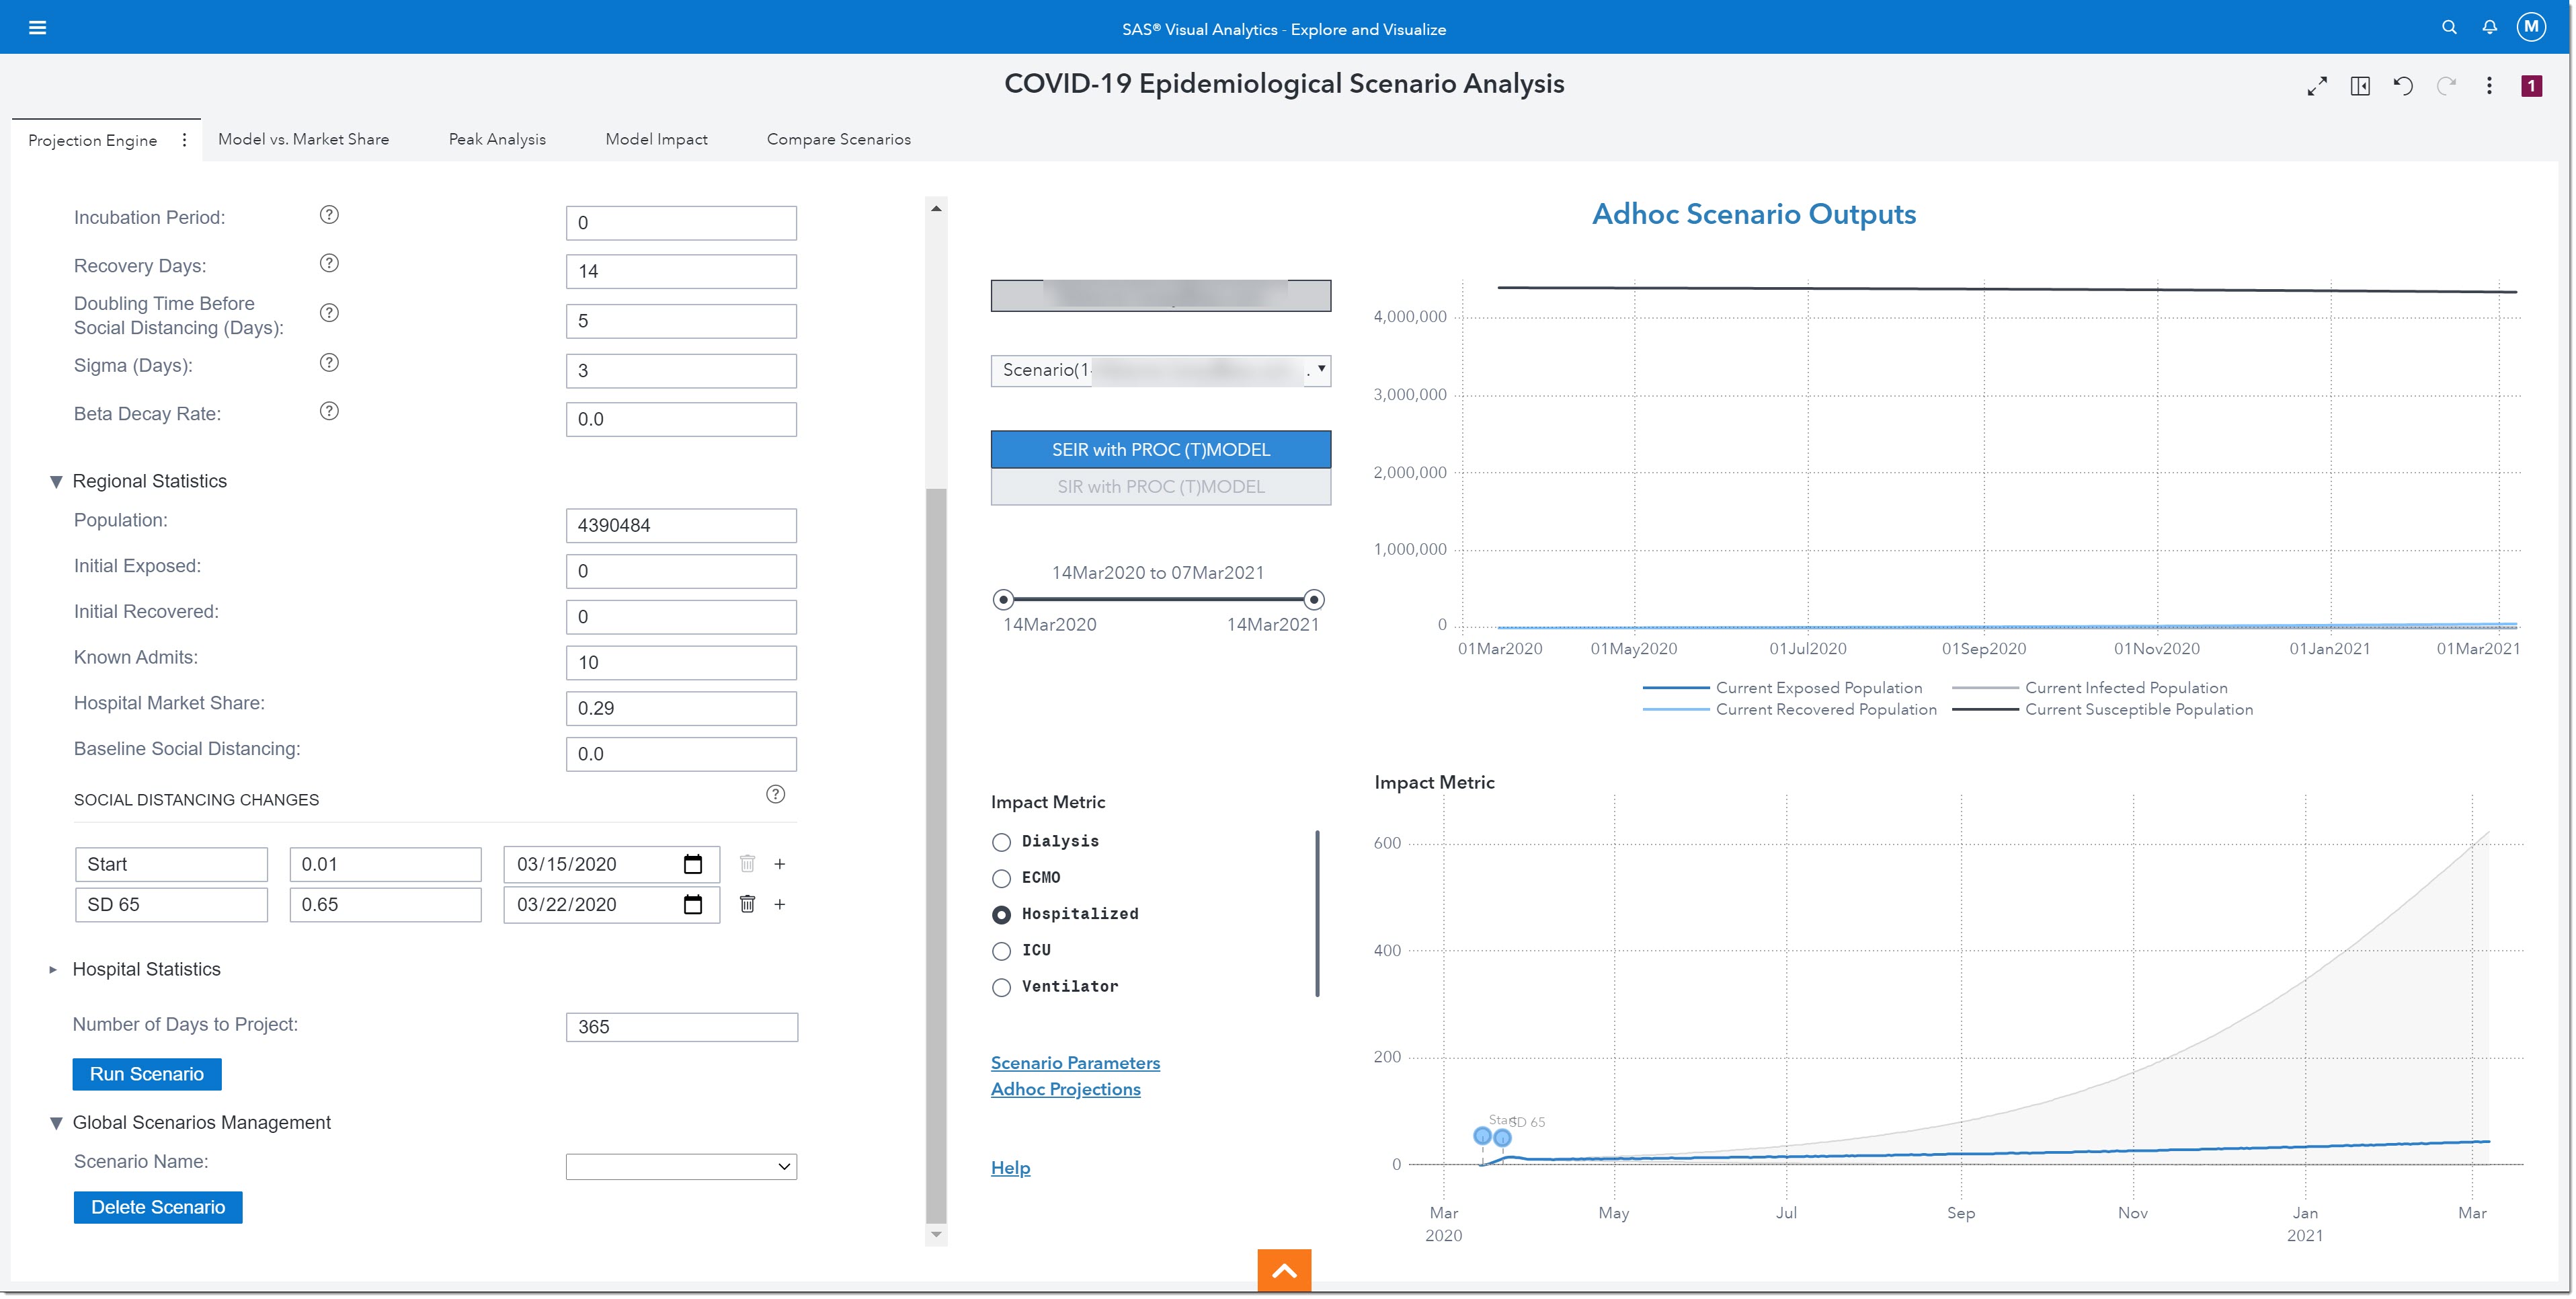Open the notifications bell
This screenshot has width=2576, height=1299.
(2489, 27)
